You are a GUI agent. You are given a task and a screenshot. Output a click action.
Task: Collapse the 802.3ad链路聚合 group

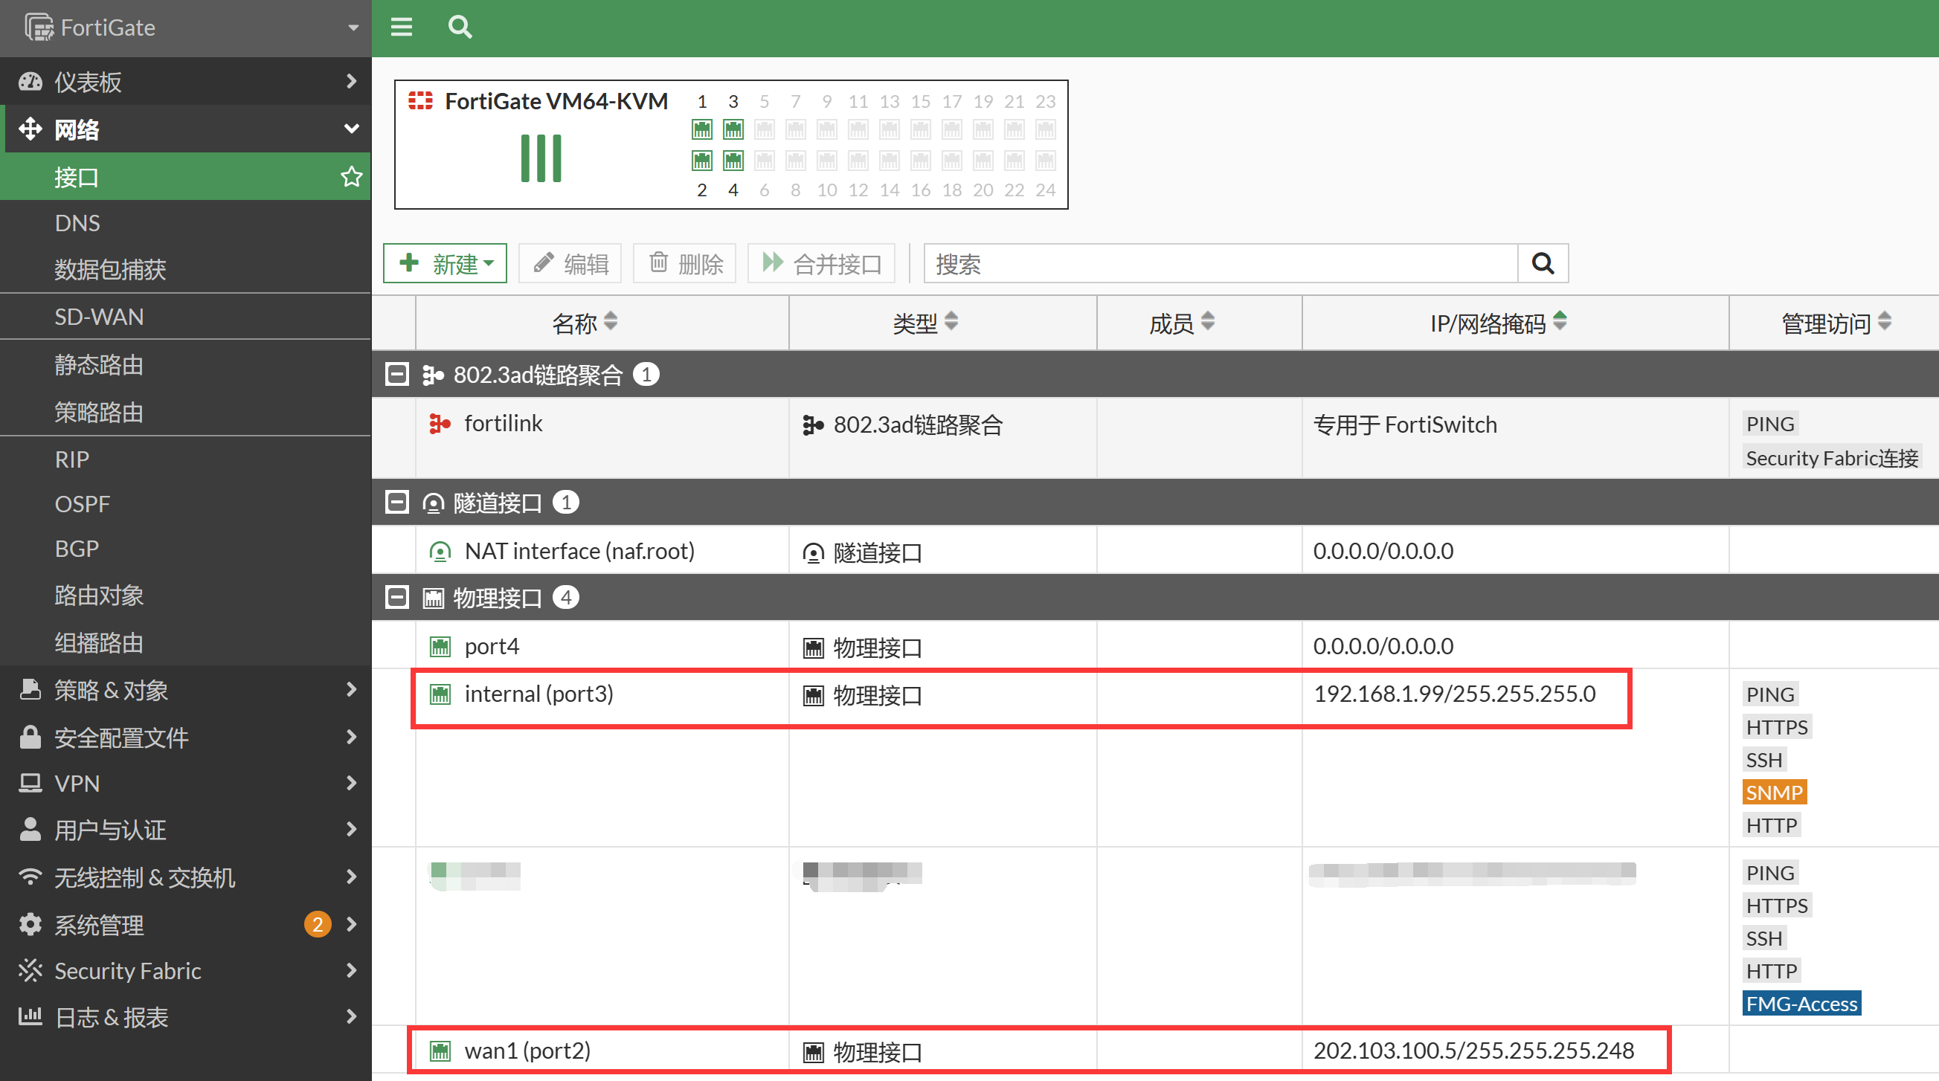[396, 375]
